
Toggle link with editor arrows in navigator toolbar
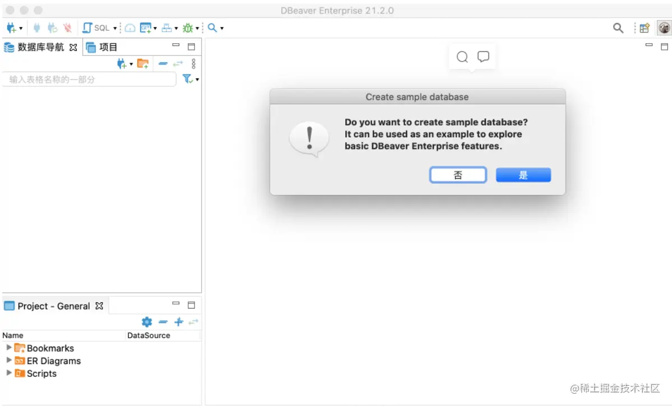(178, 64)
